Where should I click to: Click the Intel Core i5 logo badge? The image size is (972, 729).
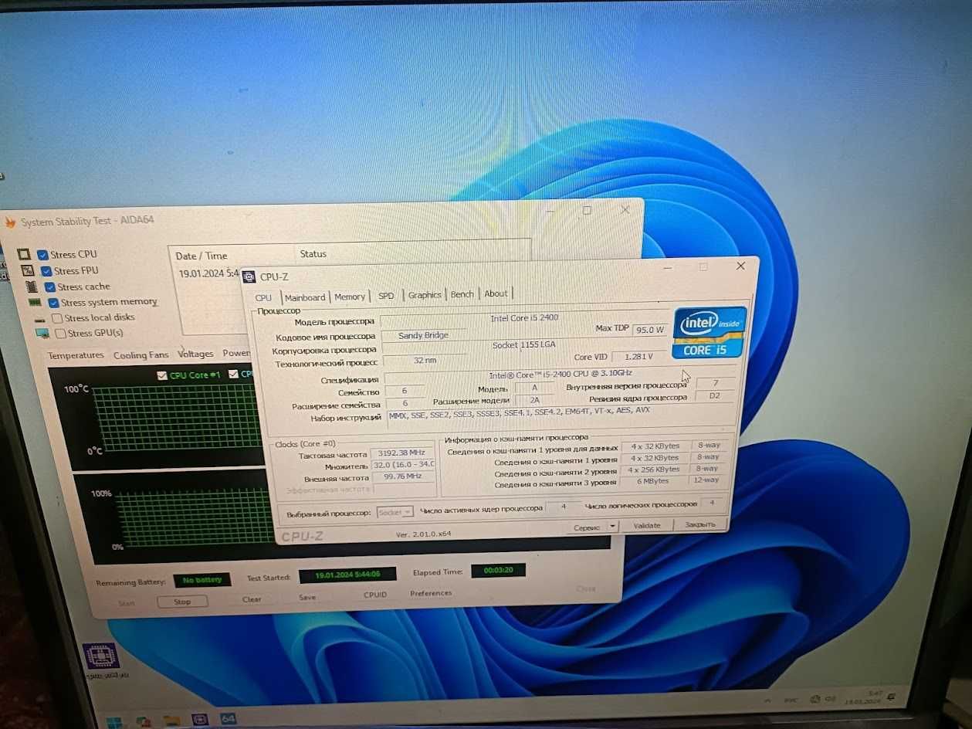pyautogui.click(x=710, y=333)
